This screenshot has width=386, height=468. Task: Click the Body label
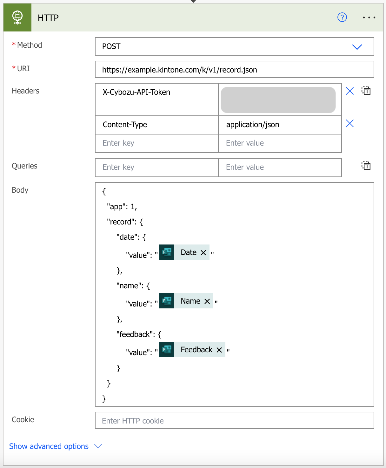[20, 190]
